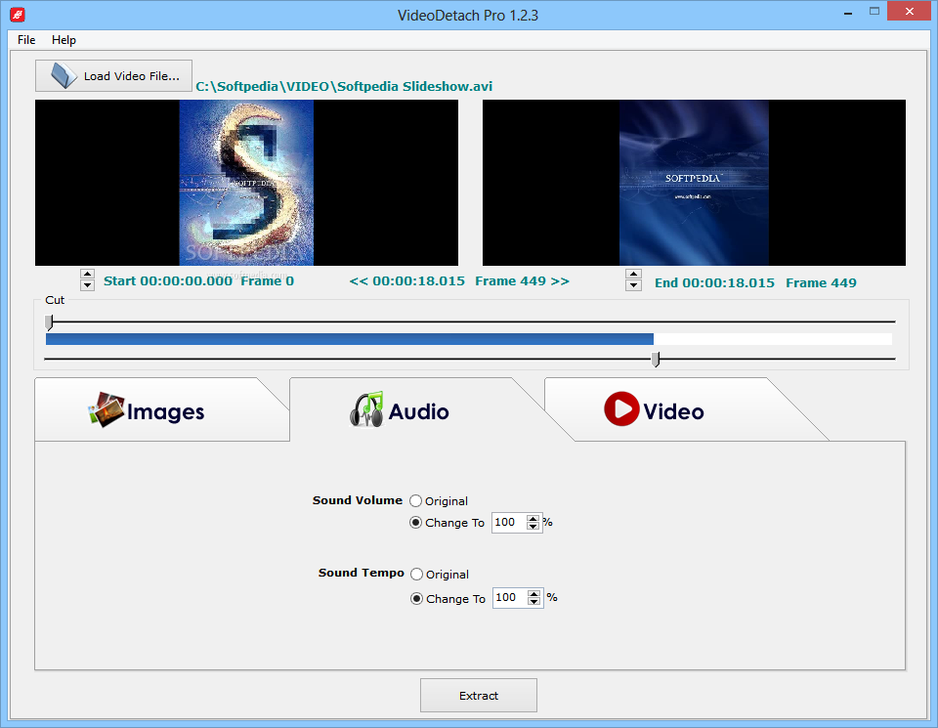Close the VideoDetach Pro window
938x728 pixels.
pyautogui.click(x=910, y=12)
